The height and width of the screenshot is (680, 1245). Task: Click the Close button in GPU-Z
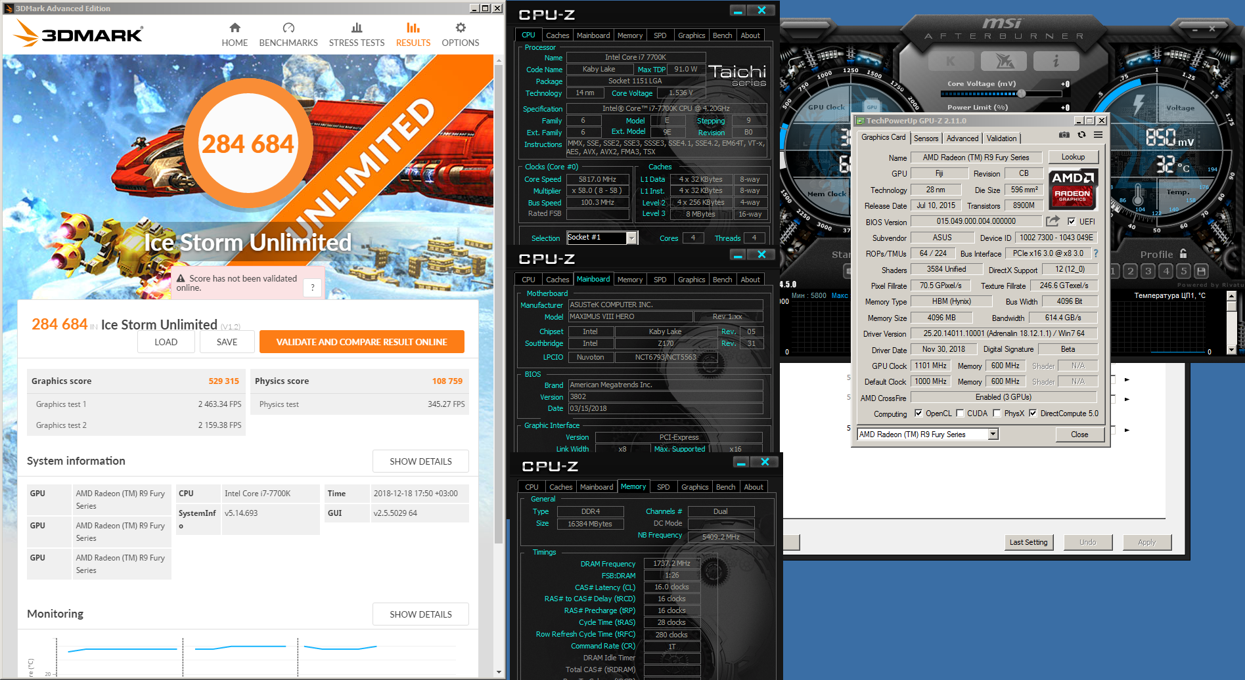tap(1079, 435)
